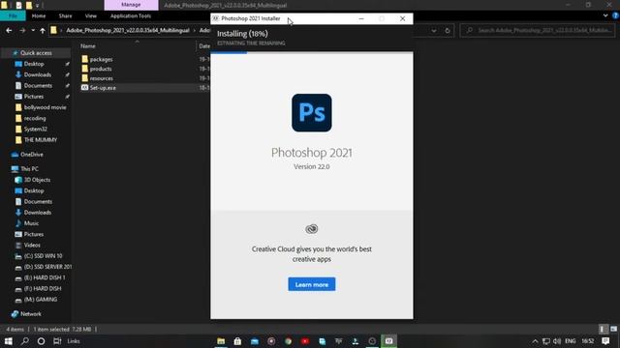Open Videos under This PC
Screen dimensions: 620x348
coord(32,245)
